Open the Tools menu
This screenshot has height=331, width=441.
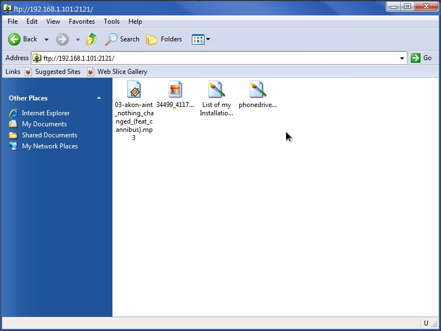pos(112,22)
